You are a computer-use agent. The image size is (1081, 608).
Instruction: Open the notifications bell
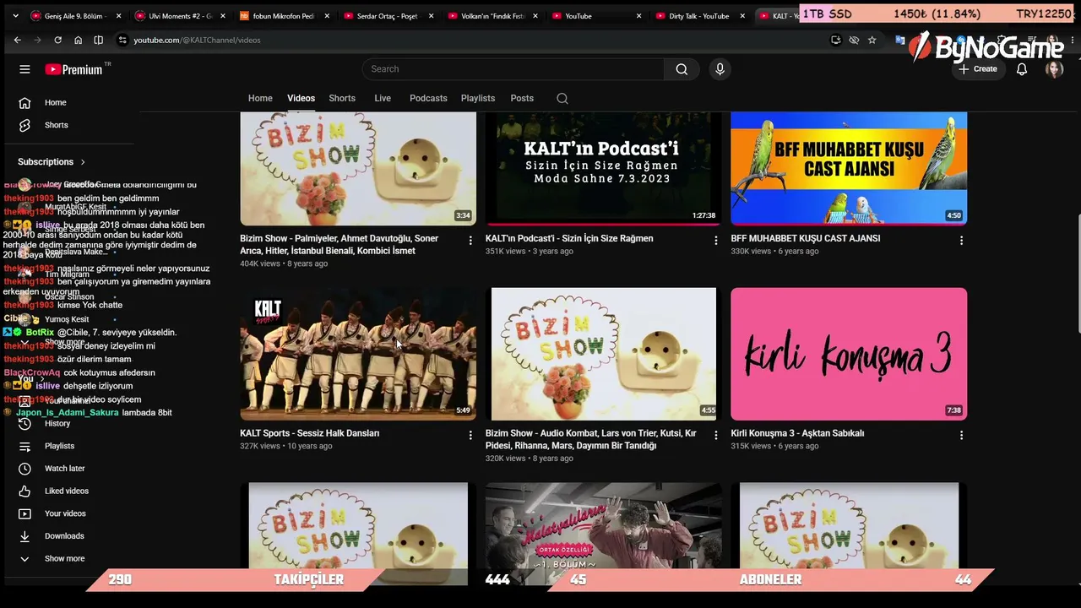click(1022, 69)
